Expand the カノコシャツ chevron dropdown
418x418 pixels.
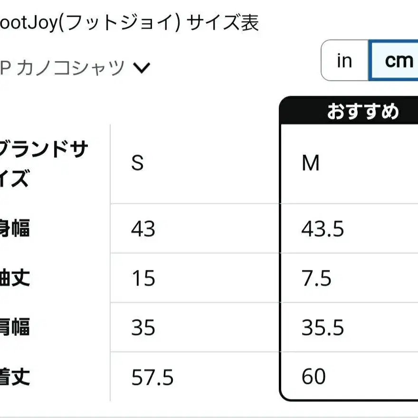(141, 68)
